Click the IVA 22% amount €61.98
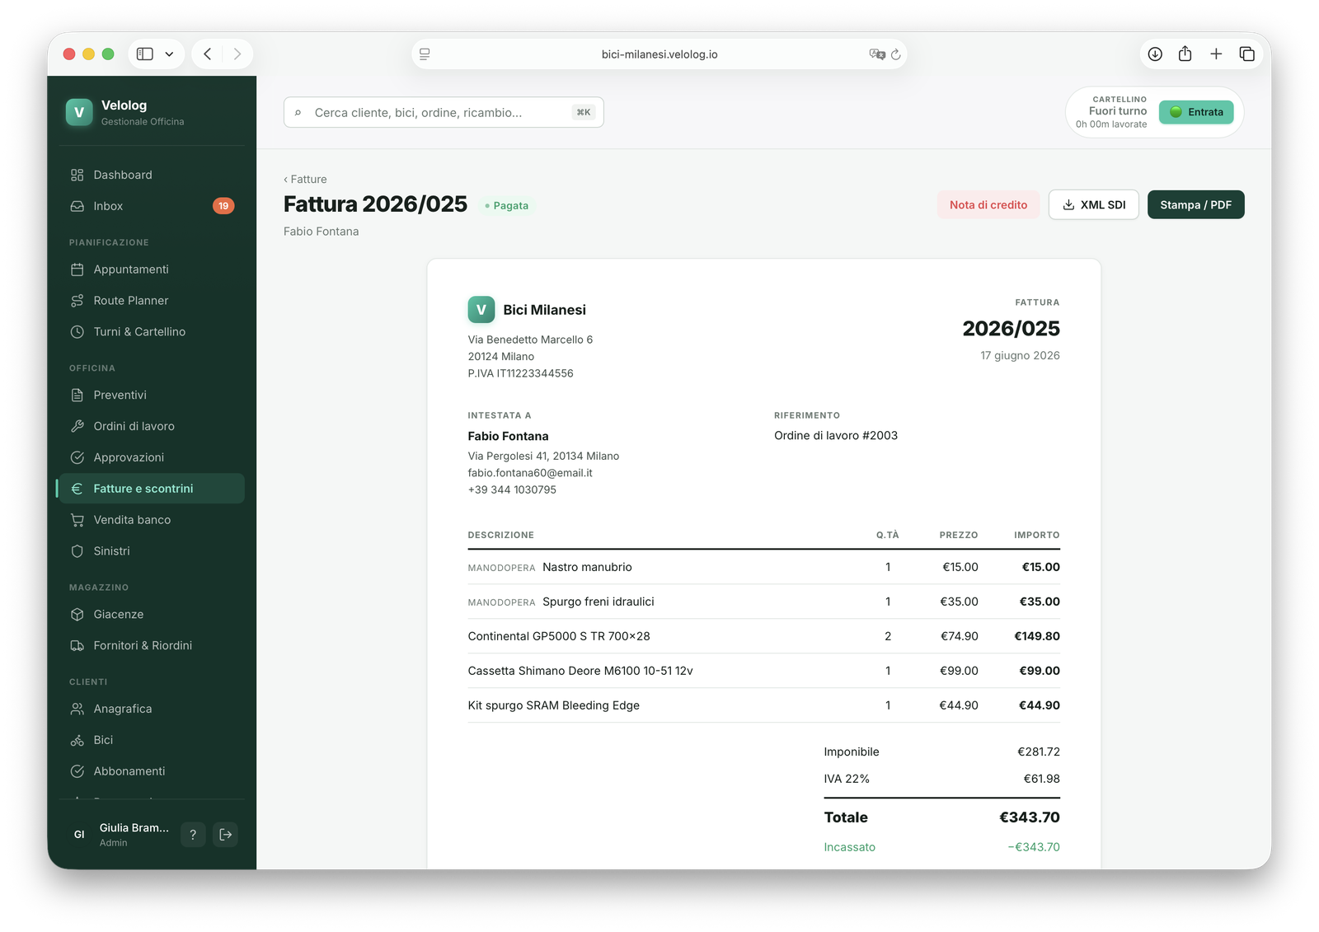Screen dimensions: 1319x932 click(1042, 779)
